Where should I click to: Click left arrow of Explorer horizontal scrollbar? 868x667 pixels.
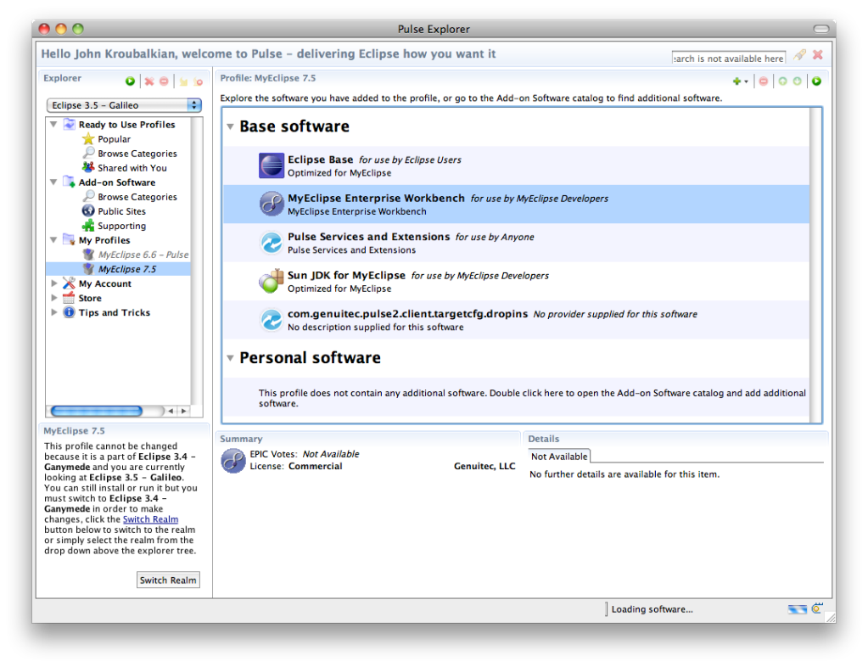(171, 411)
